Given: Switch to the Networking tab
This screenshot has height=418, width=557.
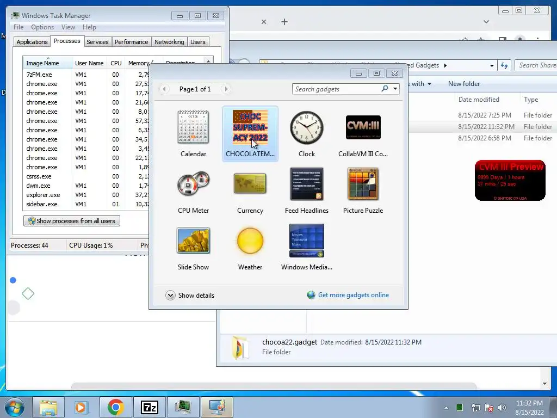Looking at the screenshot, I should (x=169, y=42).
